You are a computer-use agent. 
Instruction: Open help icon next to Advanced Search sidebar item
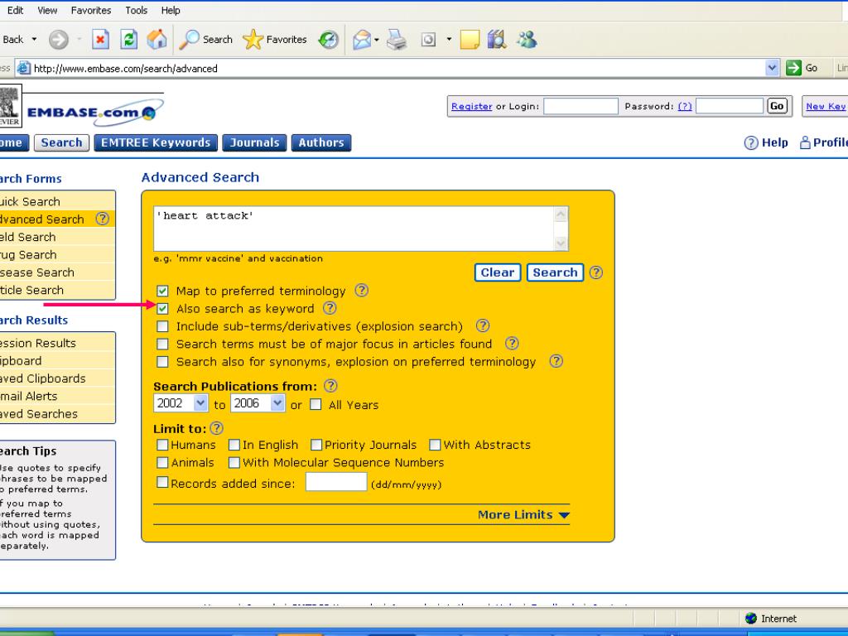(102, 219)
